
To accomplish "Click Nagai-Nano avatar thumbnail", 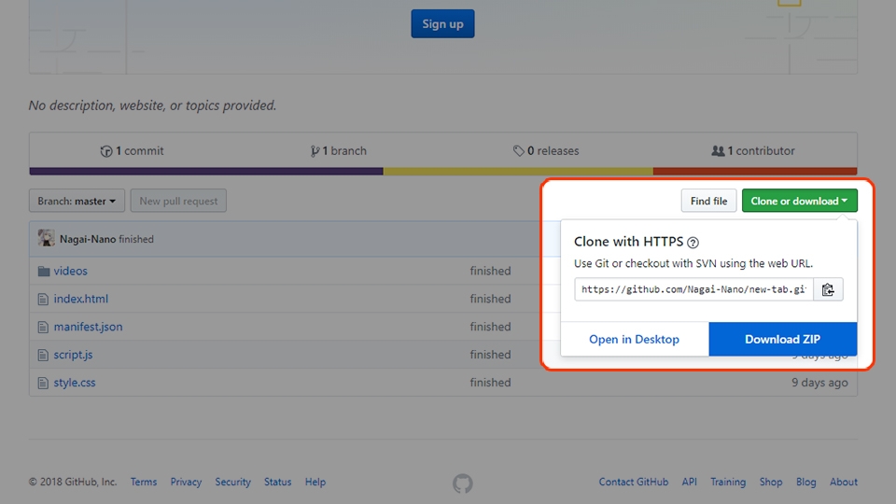I will [x=47, y=238].
